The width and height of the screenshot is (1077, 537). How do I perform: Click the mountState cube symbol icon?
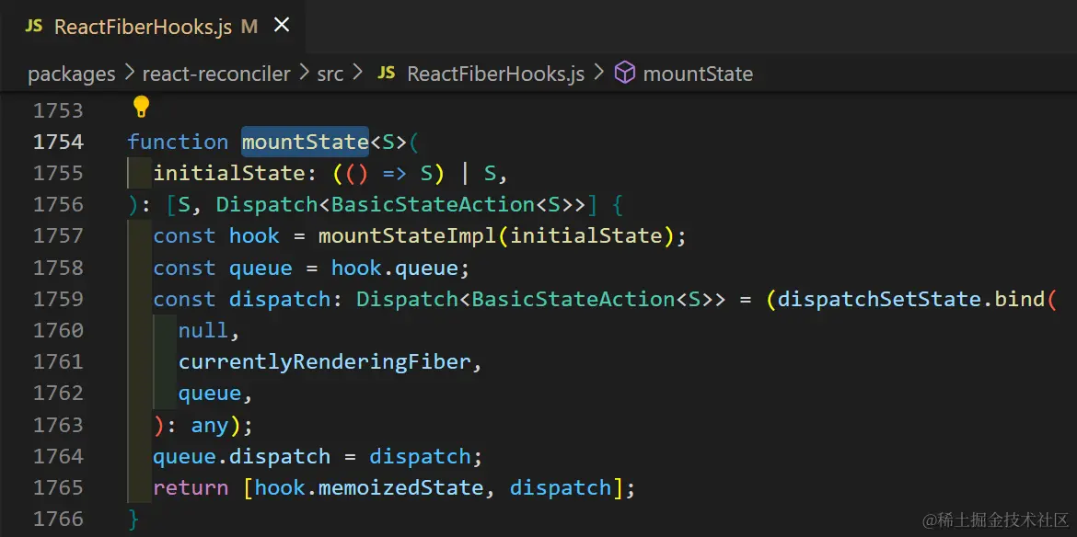(x=624, y=74)
